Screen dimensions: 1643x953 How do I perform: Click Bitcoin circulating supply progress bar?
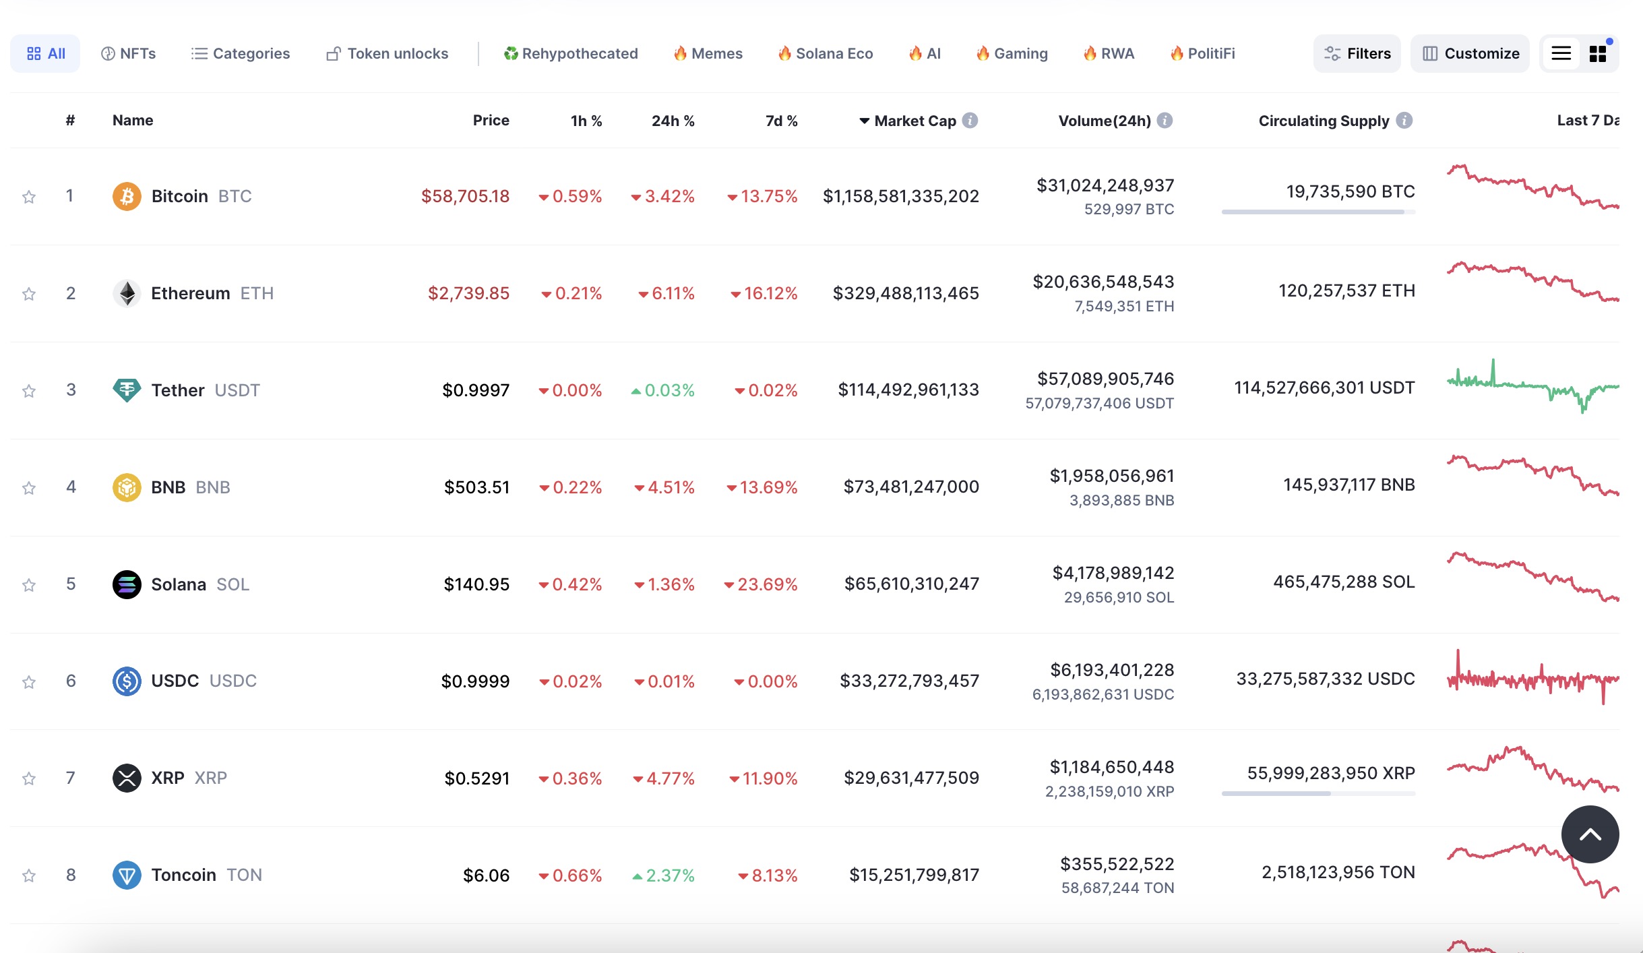point(1318,212)
